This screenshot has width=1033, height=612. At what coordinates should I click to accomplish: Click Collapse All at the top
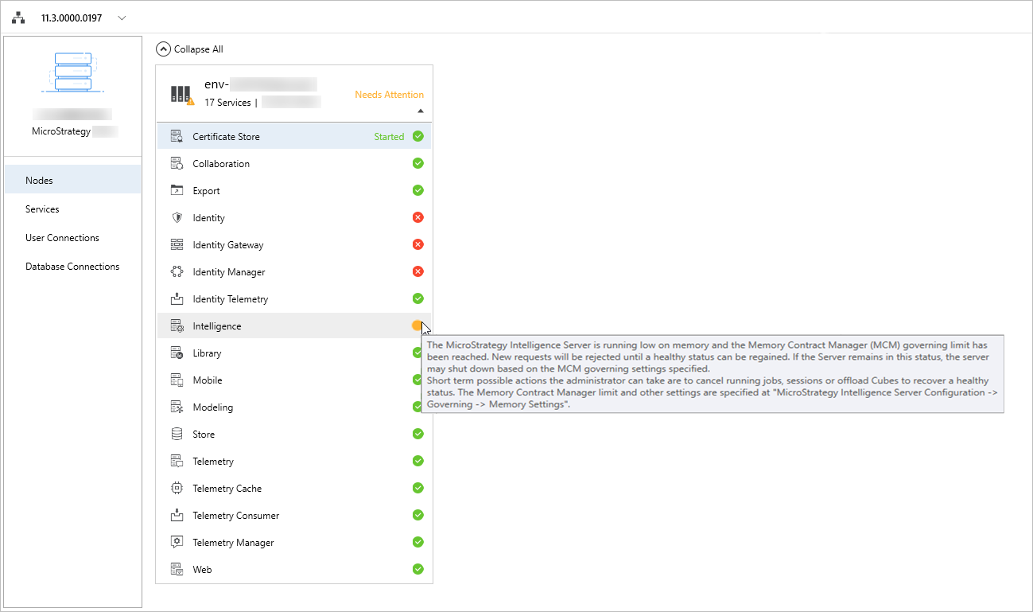190,49
